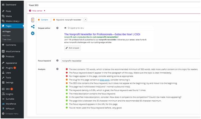
Task: Click Focus keyword help icon
Action: point(57,60)
